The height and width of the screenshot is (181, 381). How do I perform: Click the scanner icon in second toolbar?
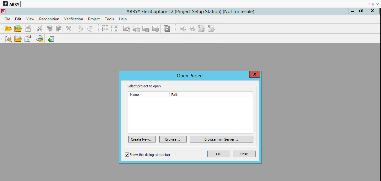coord(40,39)
